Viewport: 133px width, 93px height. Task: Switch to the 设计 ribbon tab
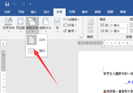[47, 12]
